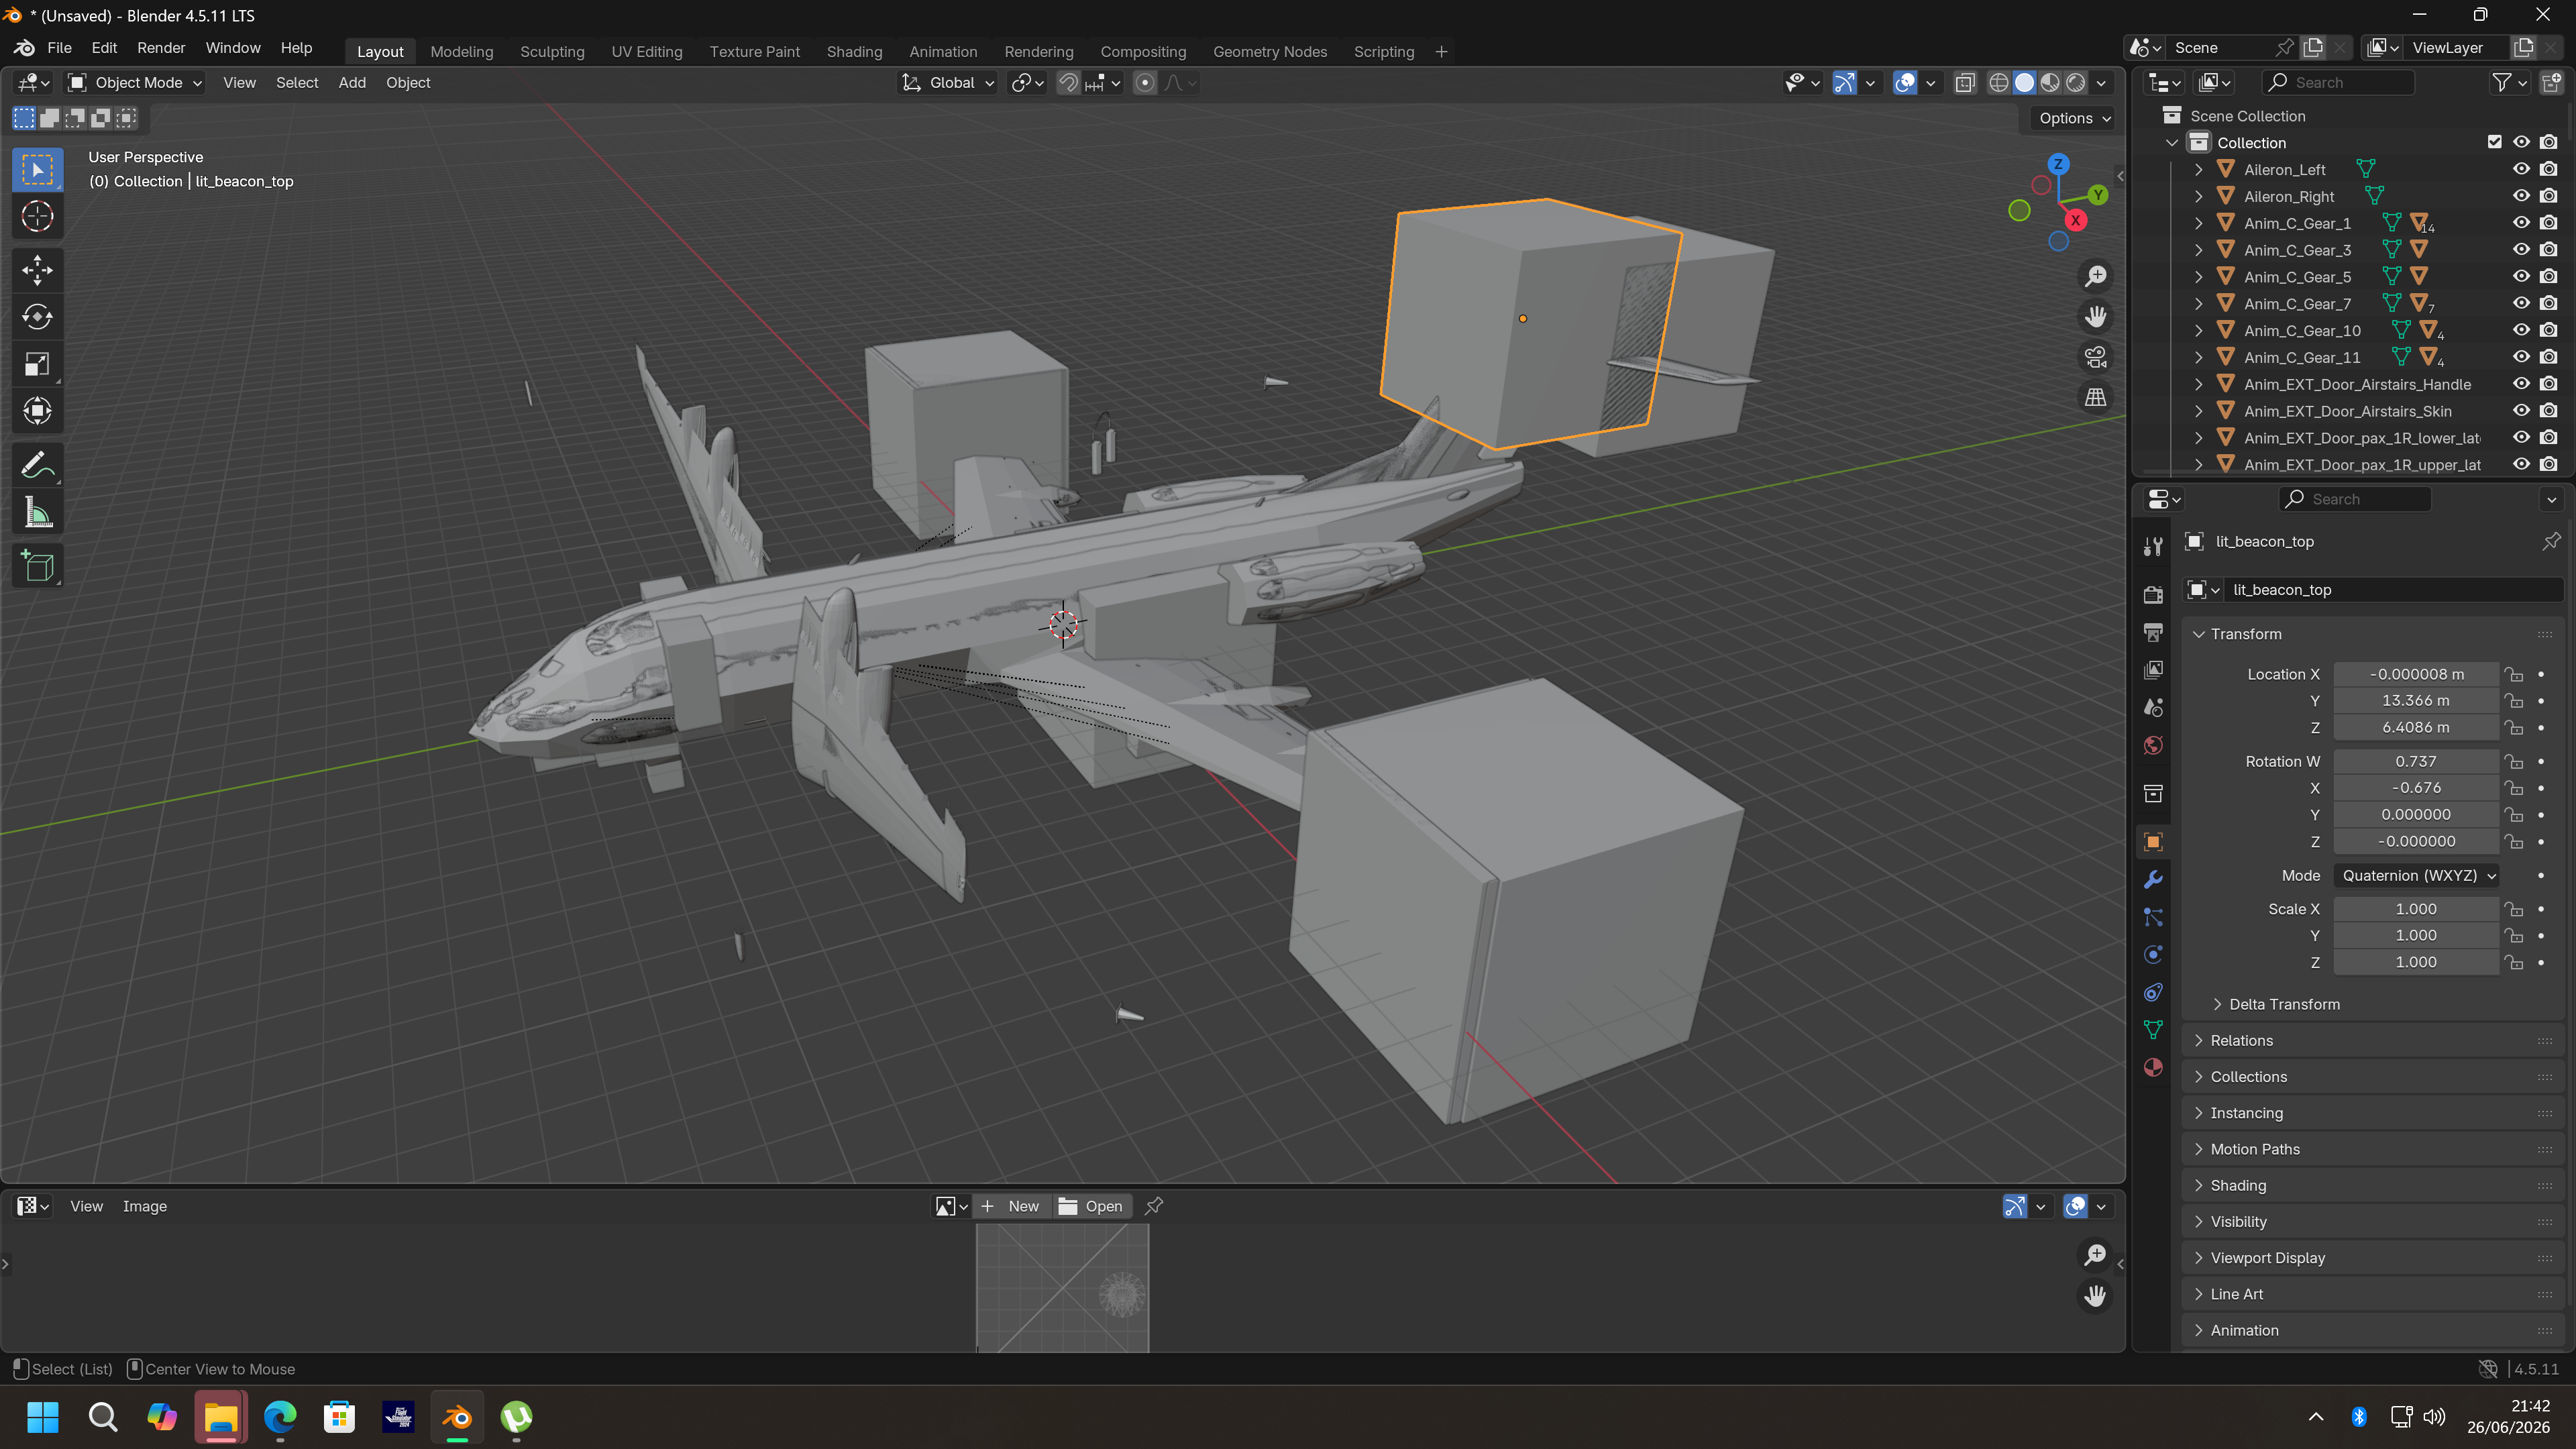Image resolution: width=2576 pixels, height=1449 pixels.
Task: Toggle Scale Z lock icon
Action: tap(2513, 962)
